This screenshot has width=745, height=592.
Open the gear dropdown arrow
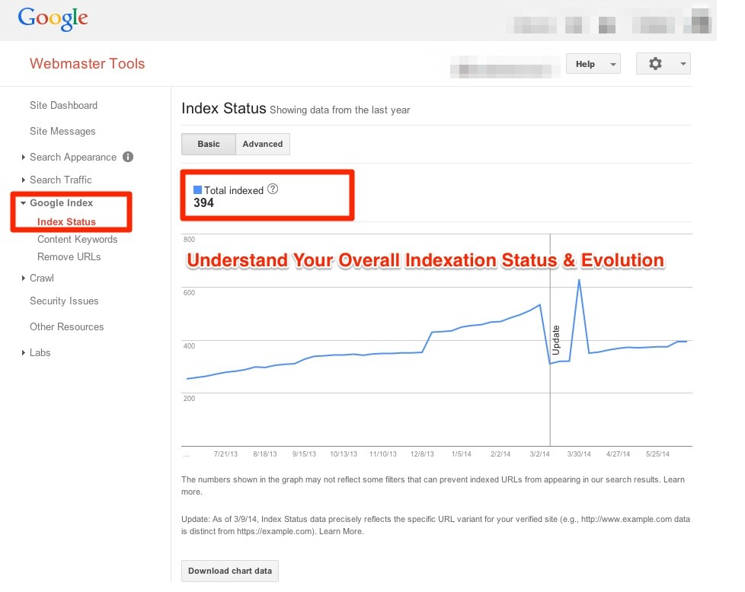click(x=682, y=64)
